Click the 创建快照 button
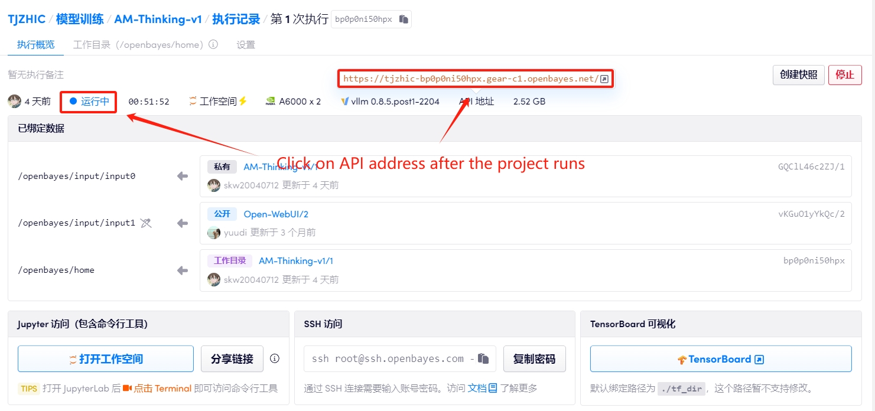The image size is (875, 411). 798,74
